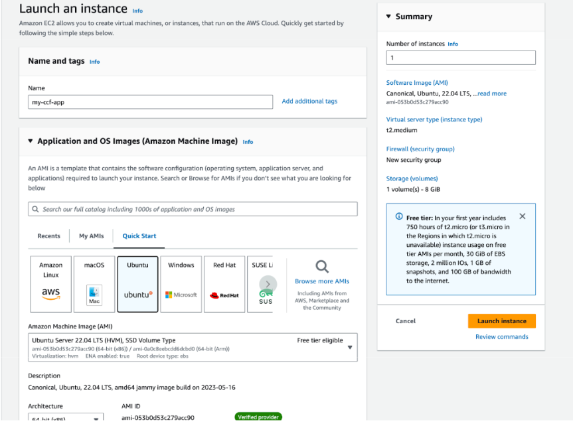
Task: Click the AMI catalog search field
Action: pyautogui.click(x=193, y=209)
